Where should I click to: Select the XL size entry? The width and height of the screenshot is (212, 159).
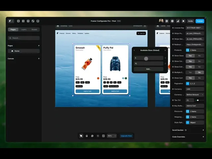pyautogui.click(x=148, y=64)
